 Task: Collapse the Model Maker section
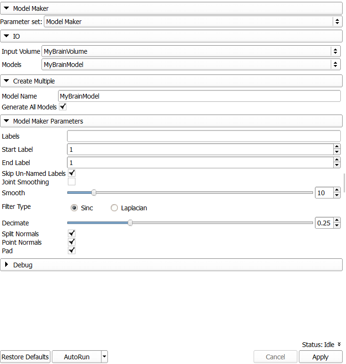click(171, 8)
